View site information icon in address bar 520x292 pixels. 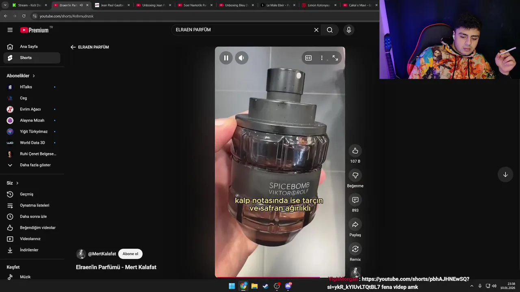coord(35,16)
